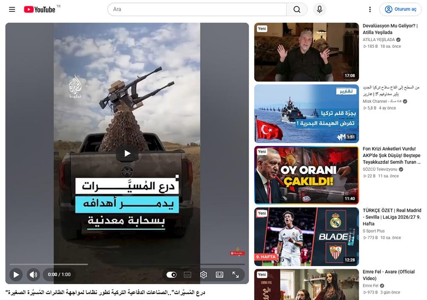Click '22 B 11 sa. önce' metadata
This screenshot has width=427, height=300.
[381, 176]
